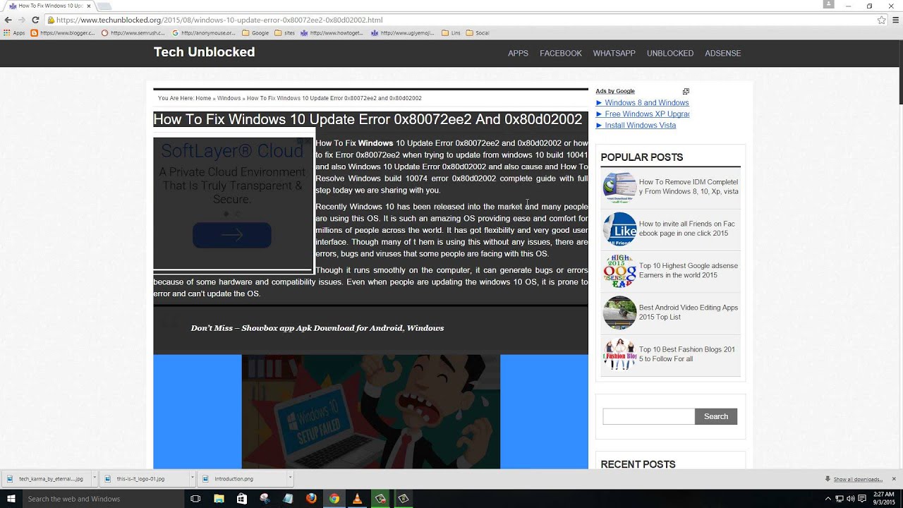This screenshot has width=903, height=508.
Task: Expand options for tech_karma download
Action: [93, 478]
